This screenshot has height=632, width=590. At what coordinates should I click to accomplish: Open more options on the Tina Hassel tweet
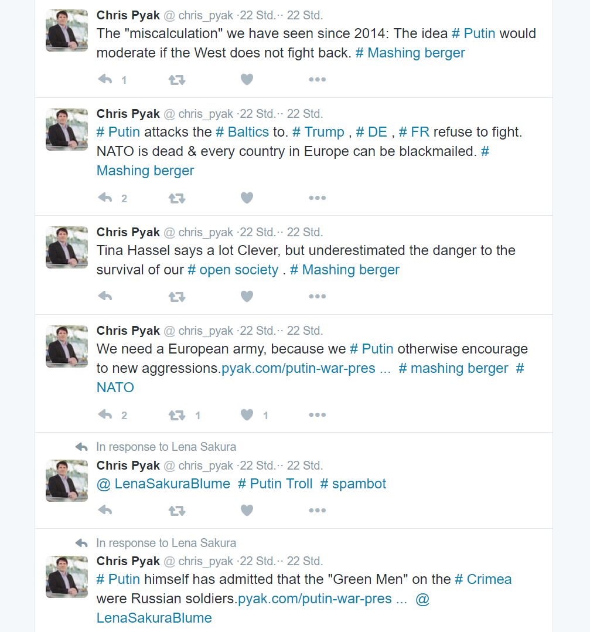pos(318,296)
